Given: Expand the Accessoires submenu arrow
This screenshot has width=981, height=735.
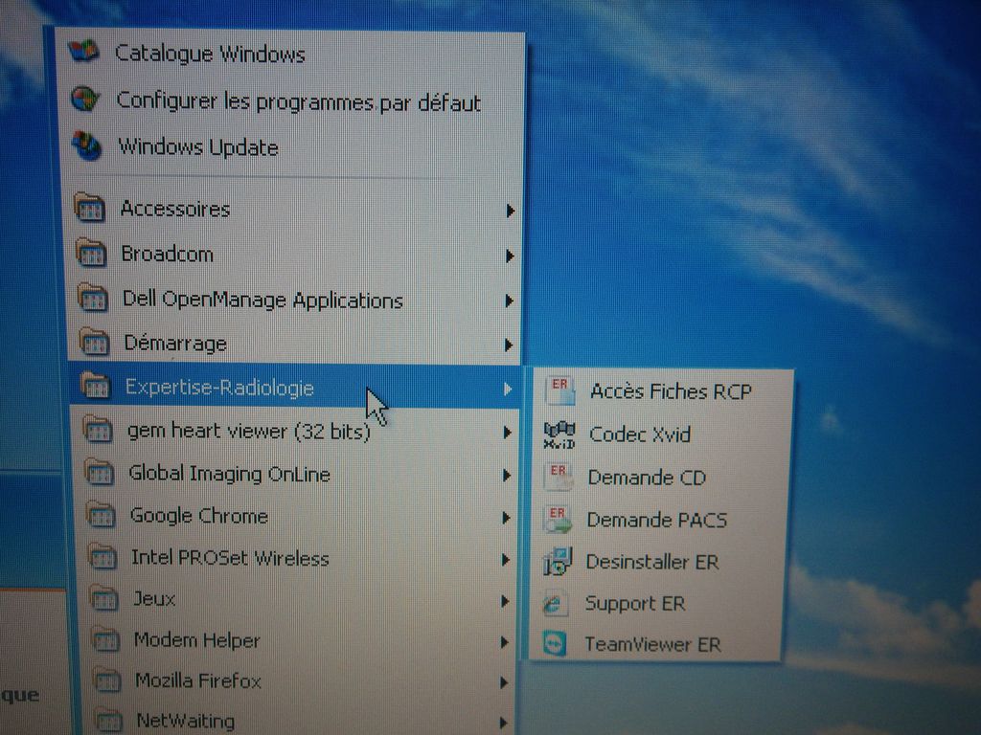Looking at the screenshot, I should point(511,212).
